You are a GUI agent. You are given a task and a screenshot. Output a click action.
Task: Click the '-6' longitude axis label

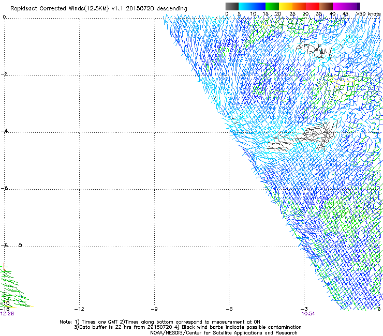coord(229,309)
